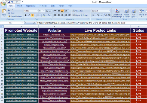Align text right
The height and width of the screenshot is (103, 147).
point(62,15)
